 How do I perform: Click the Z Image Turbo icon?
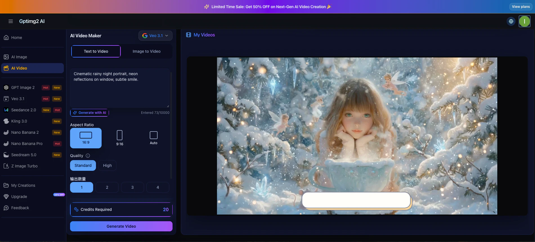click(6, 166)
